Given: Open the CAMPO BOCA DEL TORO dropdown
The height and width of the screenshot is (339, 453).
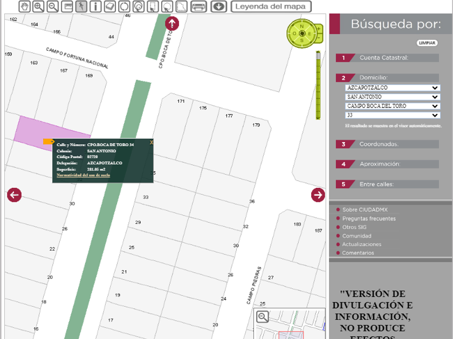Looking at the screenshot, I should pyautogui.click(x=393, y=106).
